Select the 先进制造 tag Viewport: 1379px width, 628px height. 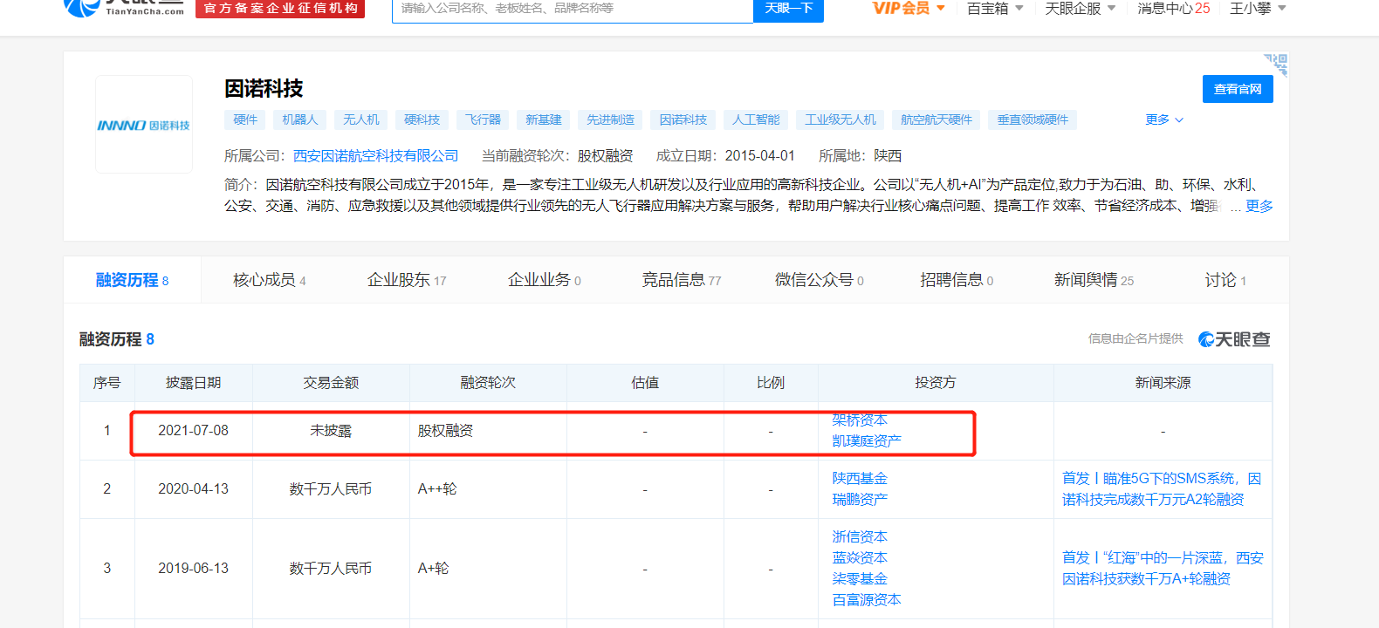click(x=611, y=119)
